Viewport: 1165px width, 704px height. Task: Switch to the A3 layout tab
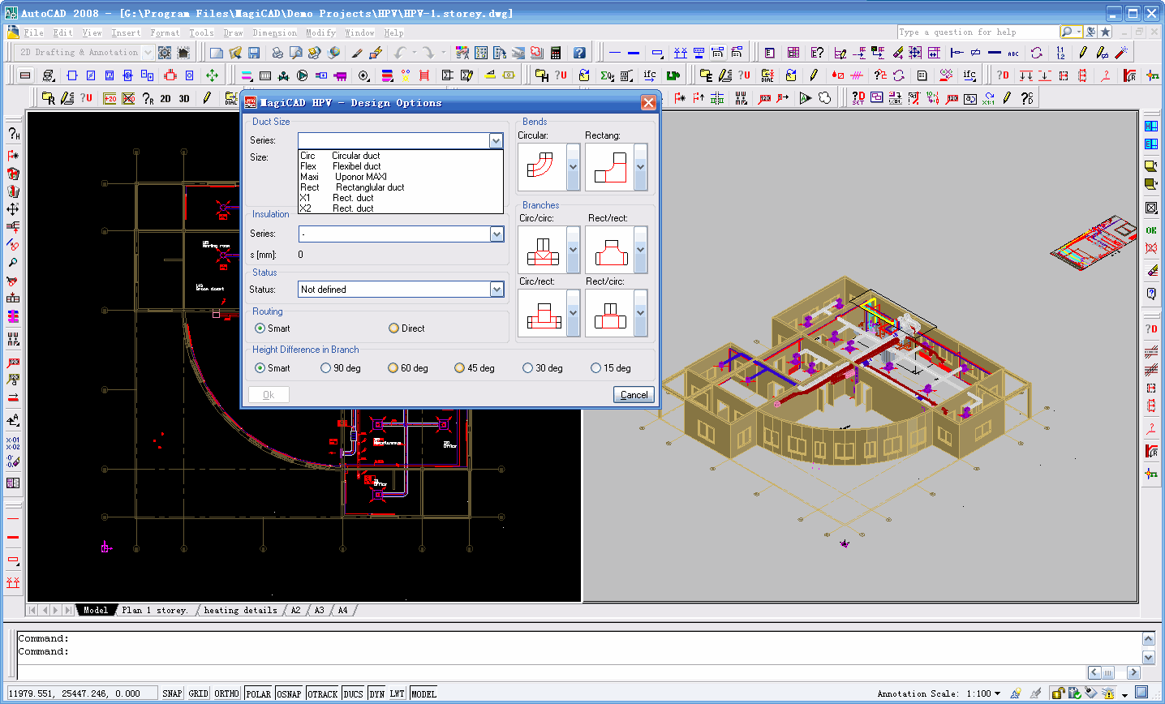pyautogui.click(x=319, y=610)
